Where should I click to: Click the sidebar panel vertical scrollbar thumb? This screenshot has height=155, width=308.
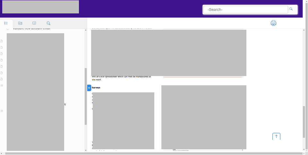86,96
